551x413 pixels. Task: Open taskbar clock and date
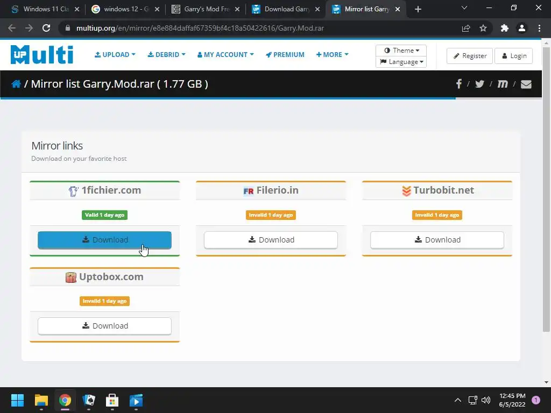click(x=512, y=400)
